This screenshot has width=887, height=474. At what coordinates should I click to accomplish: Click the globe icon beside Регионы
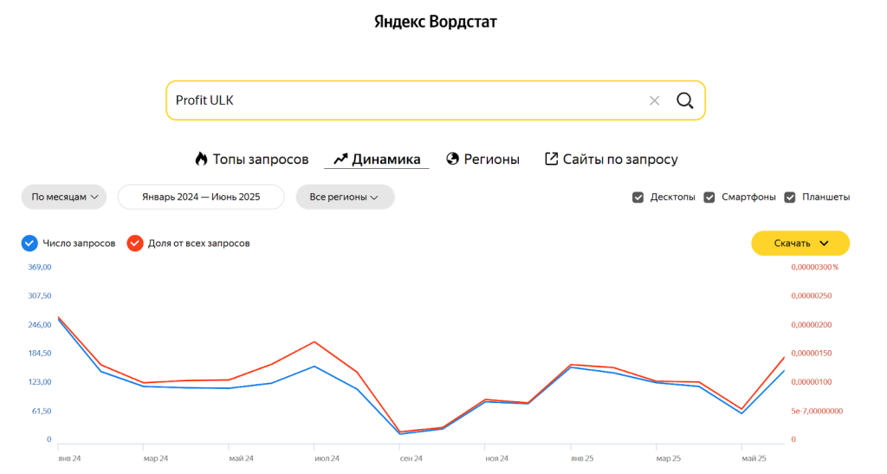(452, 159)
